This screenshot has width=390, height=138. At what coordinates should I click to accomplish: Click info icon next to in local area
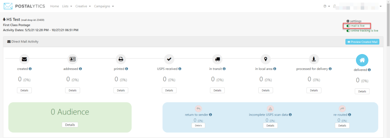pos(275,69)
